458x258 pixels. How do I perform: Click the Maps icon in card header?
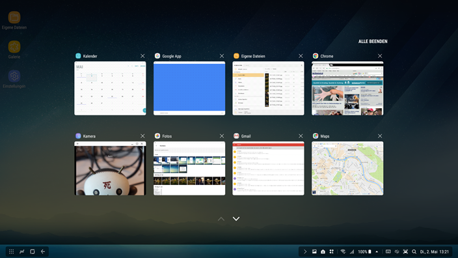tap(316, 136)
